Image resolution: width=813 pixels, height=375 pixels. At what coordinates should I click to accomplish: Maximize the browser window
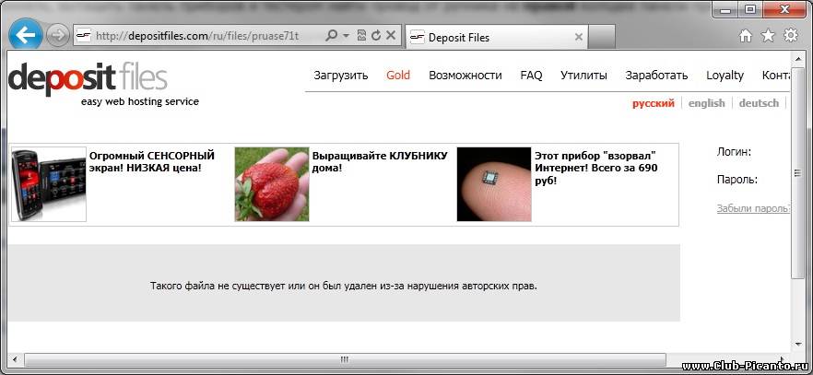coord(750,9)
